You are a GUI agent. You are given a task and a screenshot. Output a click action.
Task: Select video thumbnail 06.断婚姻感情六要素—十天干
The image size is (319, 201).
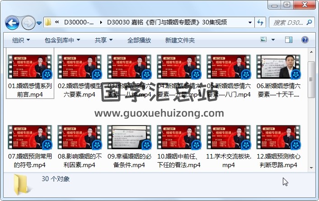[278, 67]
